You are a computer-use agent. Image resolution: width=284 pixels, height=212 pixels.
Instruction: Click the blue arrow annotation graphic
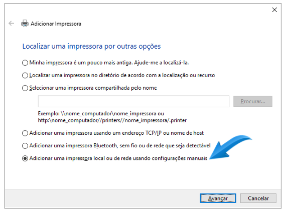231,147
